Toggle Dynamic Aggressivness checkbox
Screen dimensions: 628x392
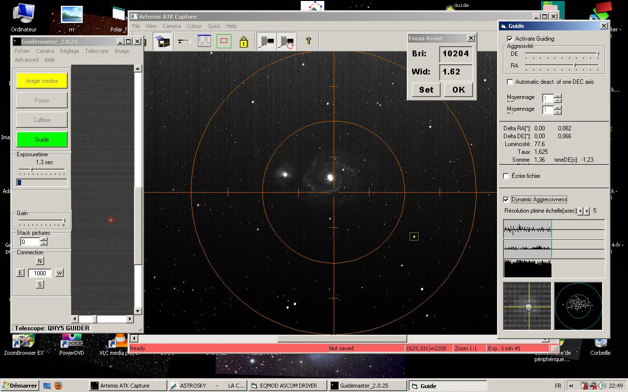(506, 199)
